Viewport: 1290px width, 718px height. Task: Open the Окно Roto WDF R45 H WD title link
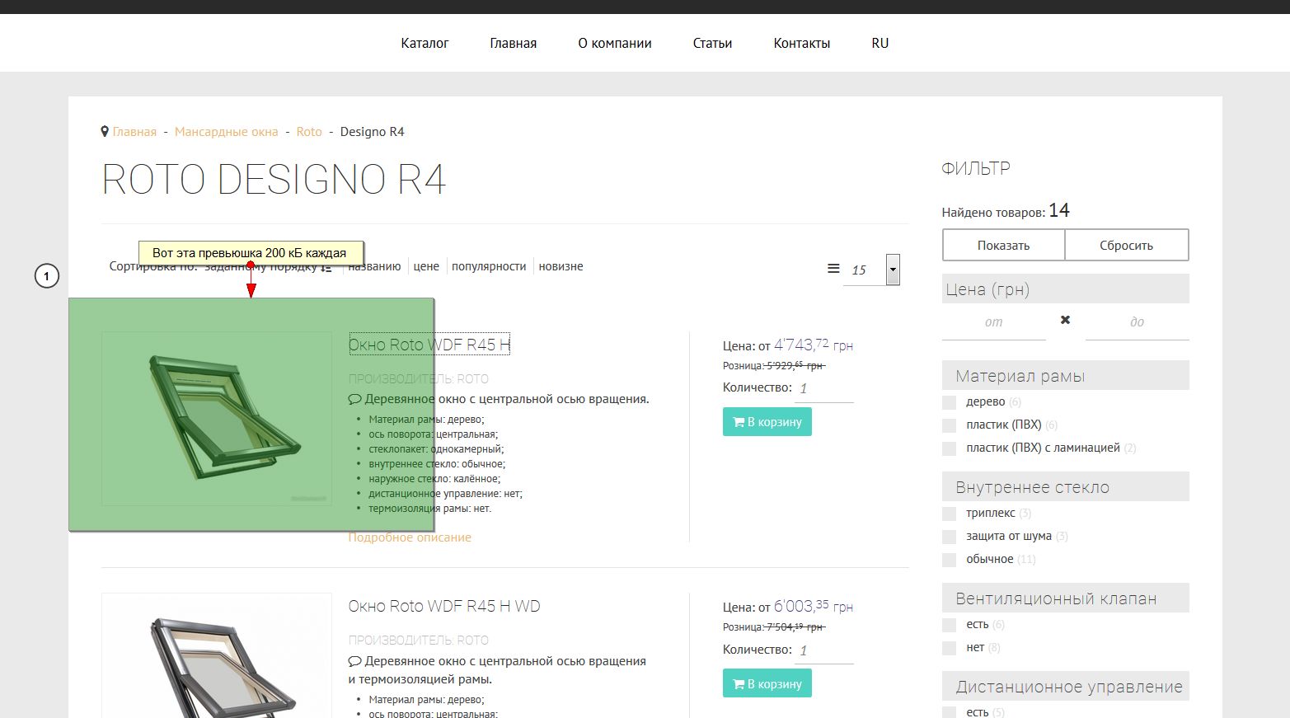coord(444,606)
